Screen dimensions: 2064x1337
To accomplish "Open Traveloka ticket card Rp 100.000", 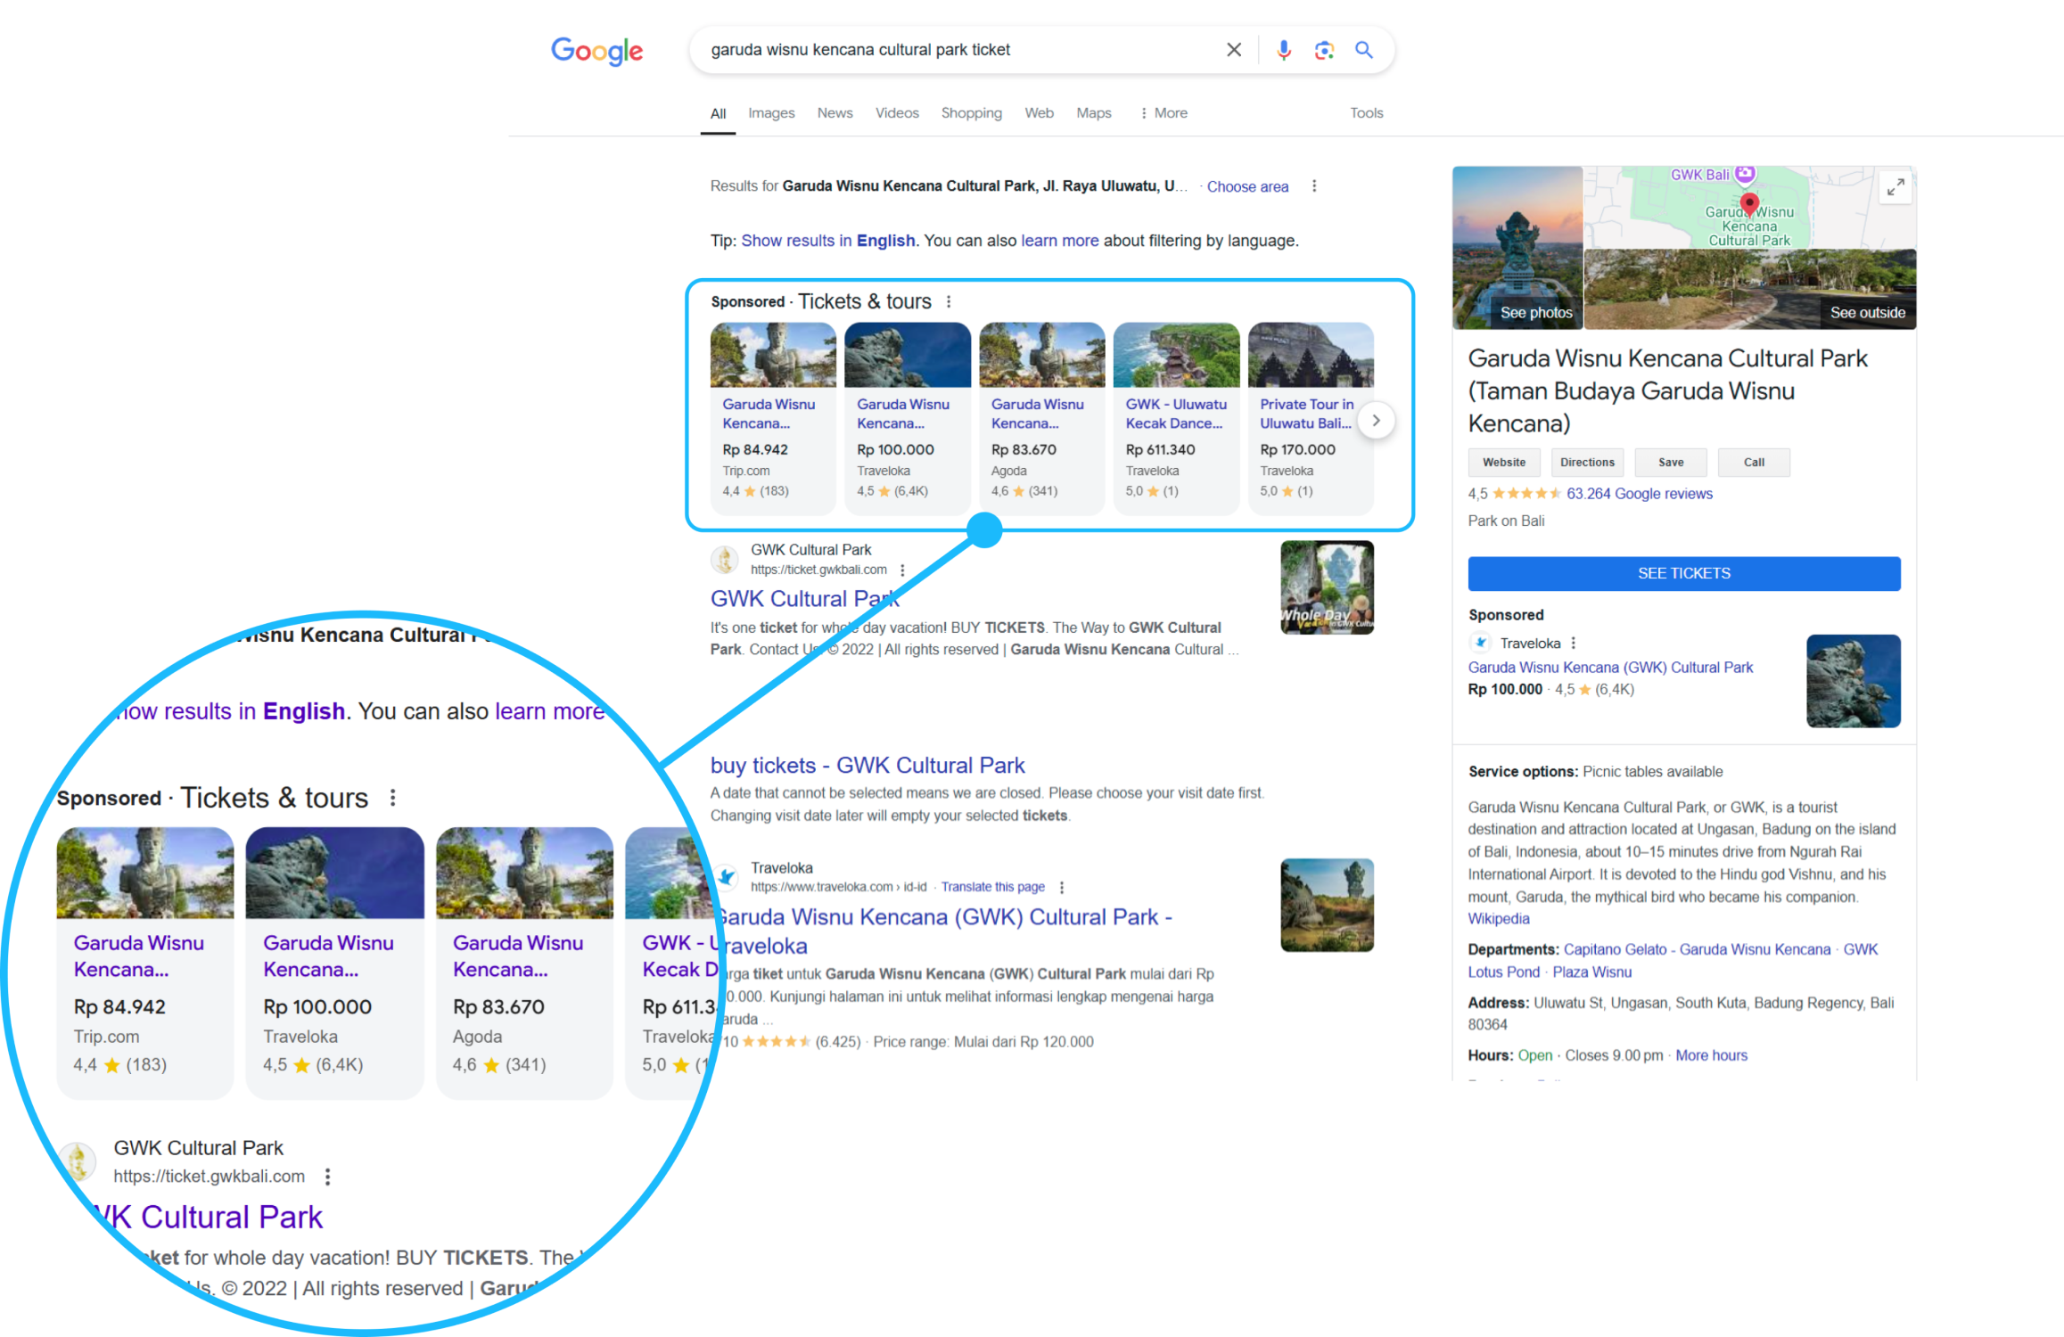I will point(907,417).
